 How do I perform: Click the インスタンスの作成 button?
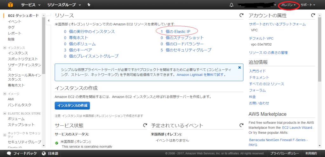point(72,105)
